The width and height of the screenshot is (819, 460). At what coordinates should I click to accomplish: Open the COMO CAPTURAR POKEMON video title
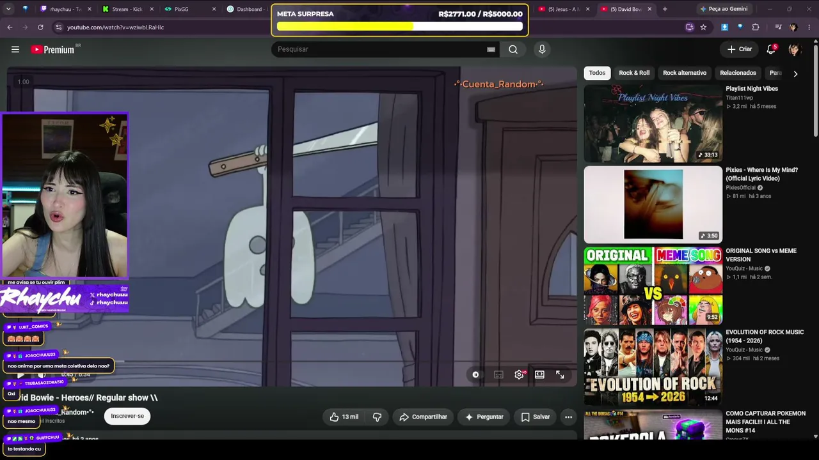tap(765, 422)
